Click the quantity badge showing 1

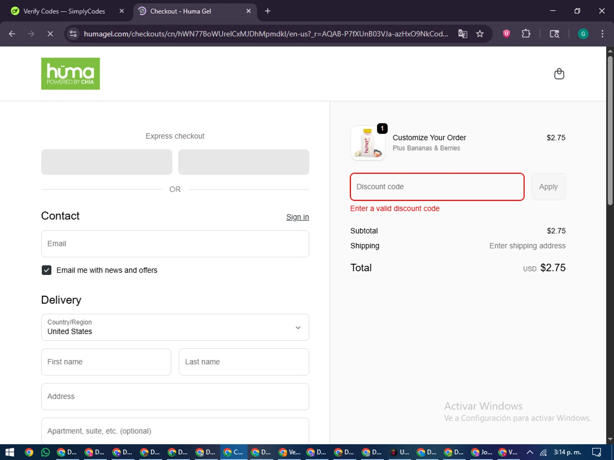pyautogui.click(x=382, y=128)
